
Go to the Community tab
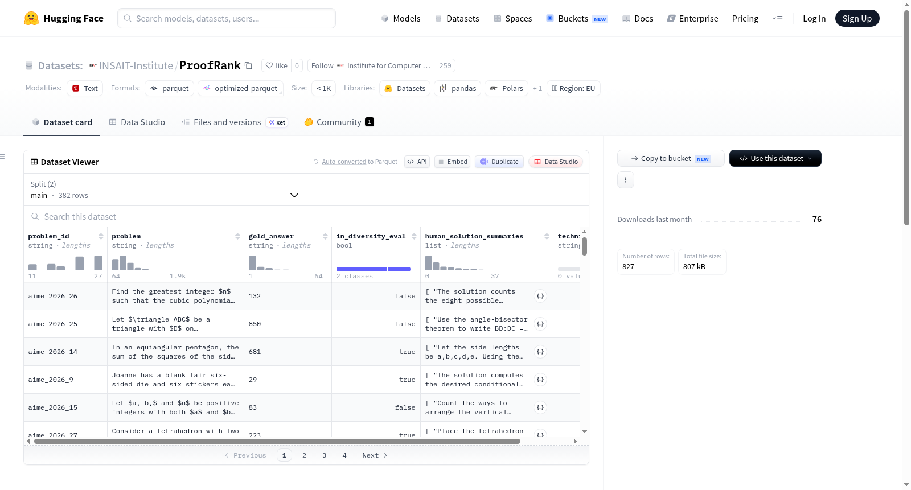click(339, 122)
